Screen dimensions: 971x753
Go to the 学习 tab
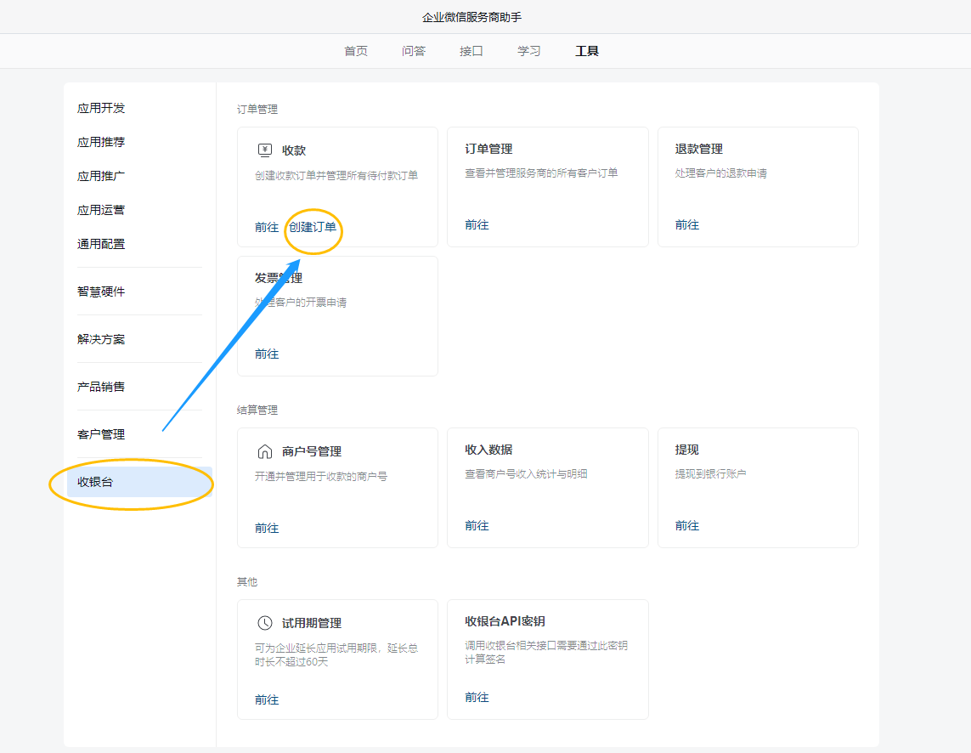click(x=529, y=51)
